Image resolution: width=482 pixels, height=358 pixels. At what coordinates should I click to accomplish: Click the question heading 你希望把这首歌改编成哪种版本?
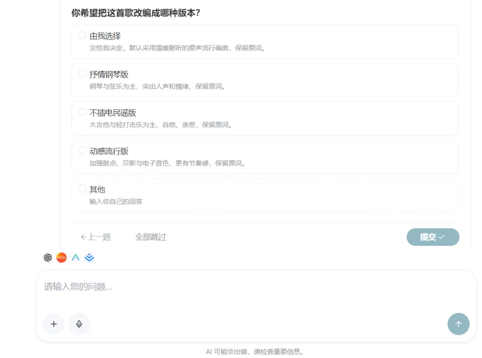[x=136, y=13]
